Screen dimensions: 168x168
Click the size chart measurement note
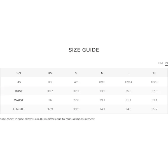[48, 119]
